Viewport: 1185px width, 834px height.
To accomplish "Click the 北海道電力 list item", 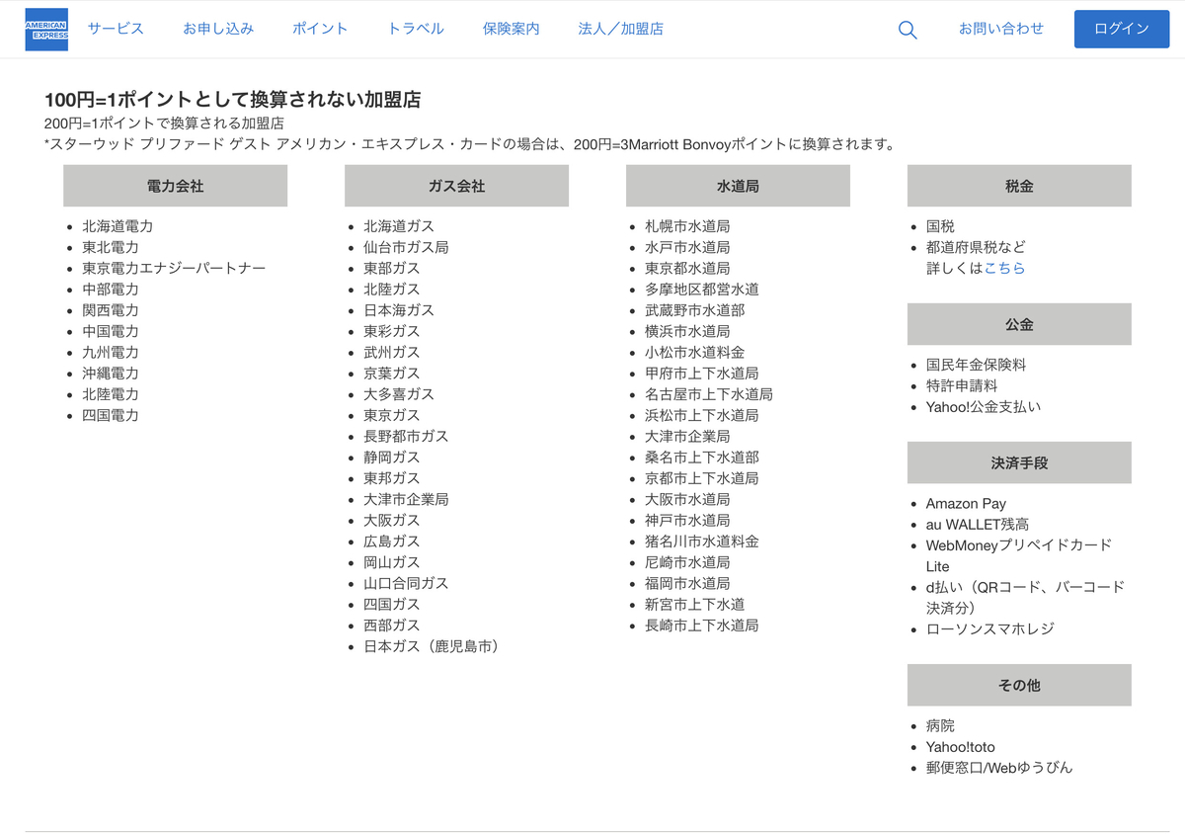I will [x=118, y=226].
